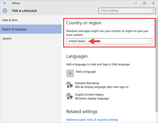Select Region & language in the sidebar
This screenshot has width=158, height=123.
point(31,29)
